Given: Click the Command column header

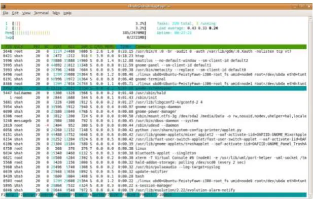Looking at the screenshot, I should [143, 47].
